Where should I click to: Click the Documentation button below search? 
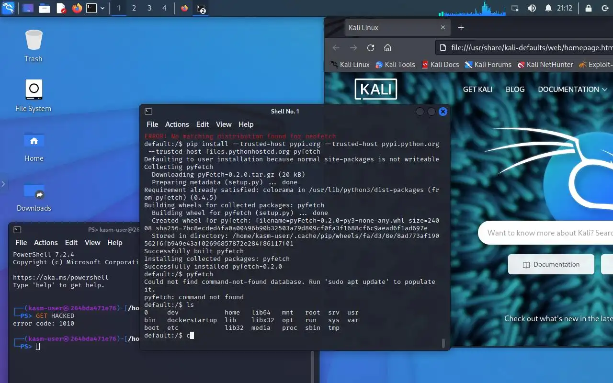551,264
